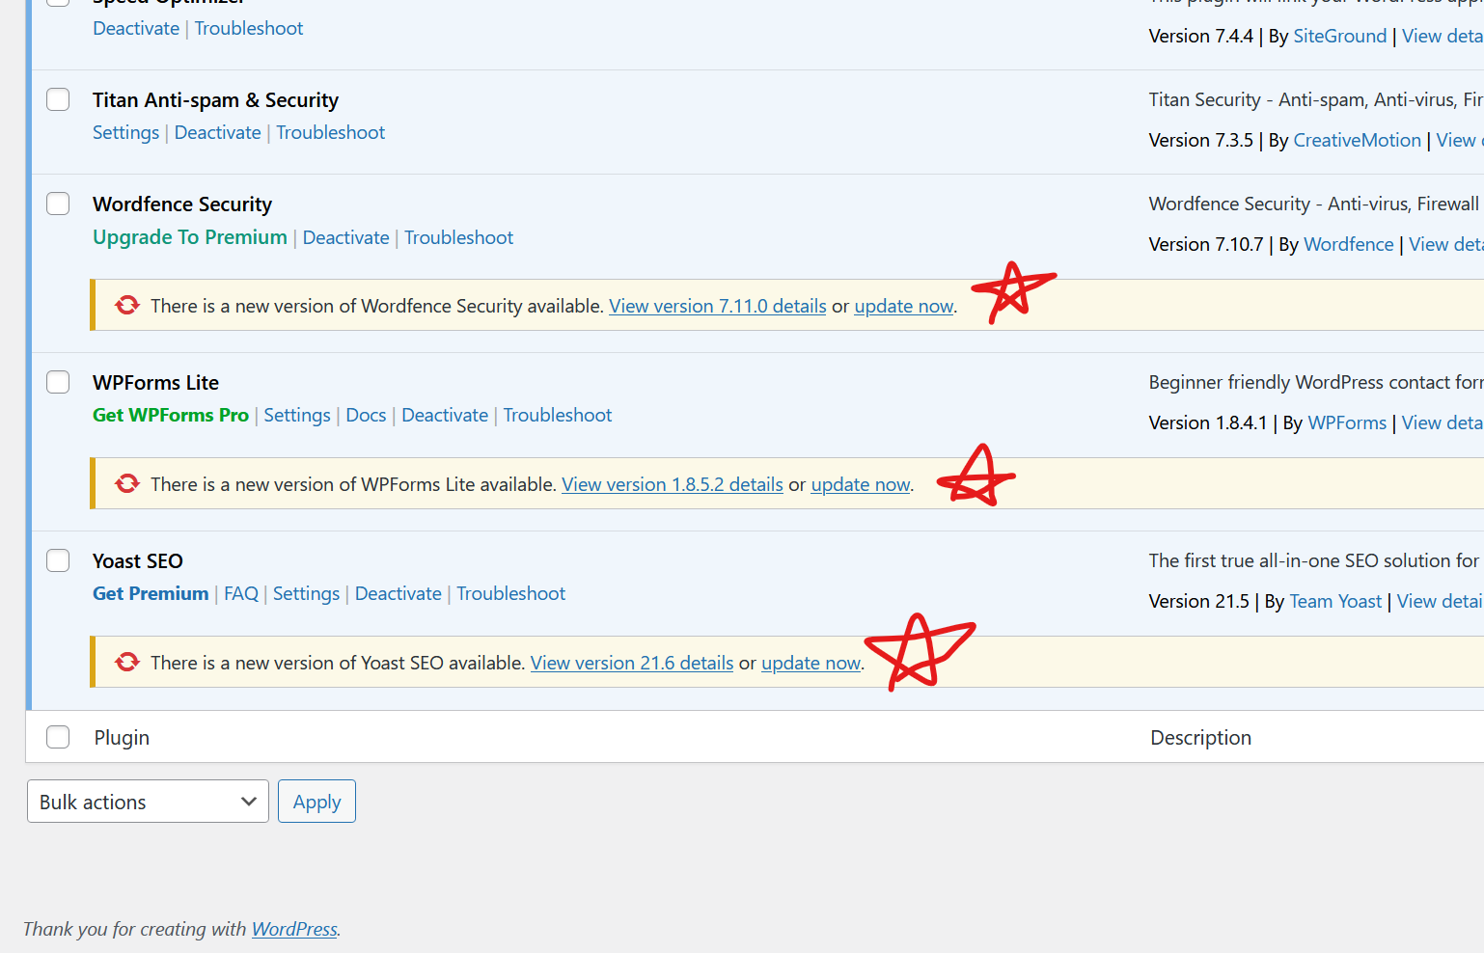Click the update icon in the Wordfence notice
This screenshot has height=953, width=1484.
point(126,305)
